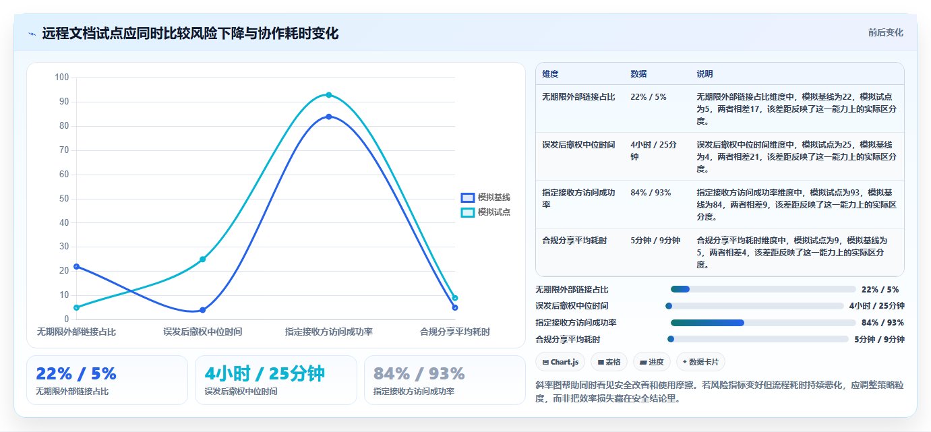931x432 pixels.
Task: Click table data value 5分钟 / 9分钟
Action: [x=655, y=241]
